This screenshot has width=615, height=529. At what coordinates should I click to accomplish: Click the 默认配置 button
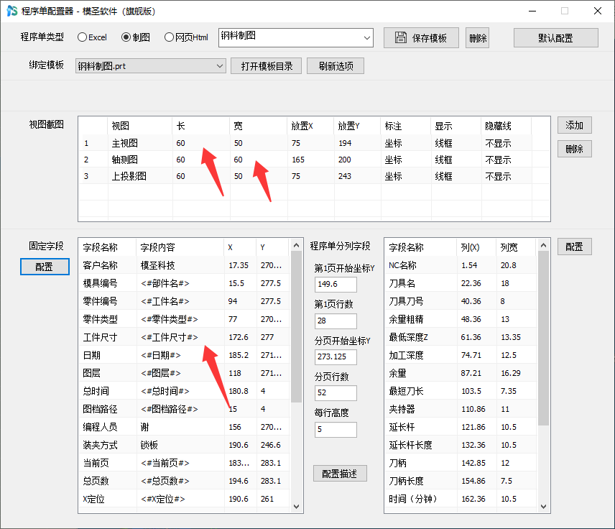click(x=556, y=38)
